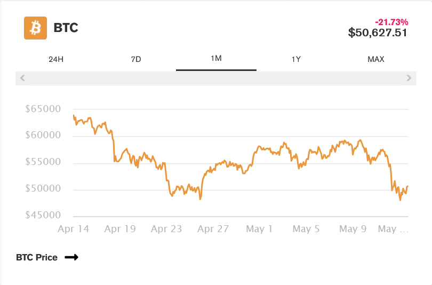Click the BTC ticker heading
This screenshot has width=432, height=285.
click(66, 28)
